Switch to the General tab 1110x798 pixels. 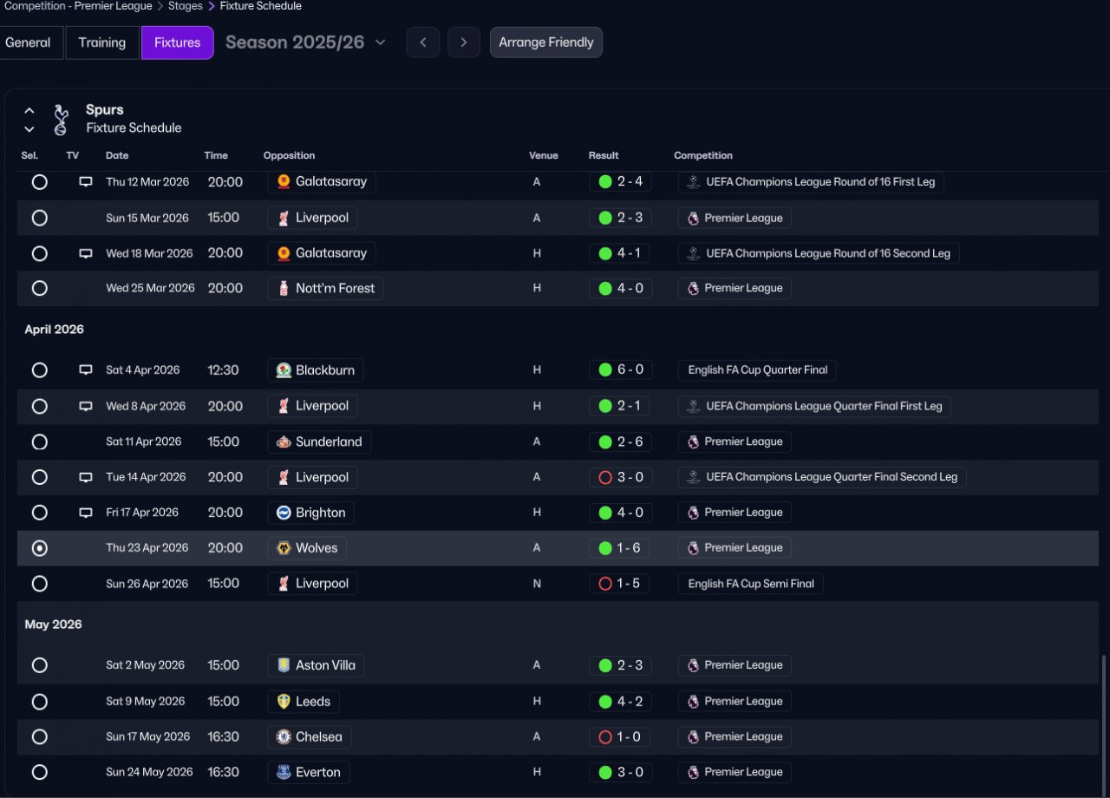(x=29, y=43)
